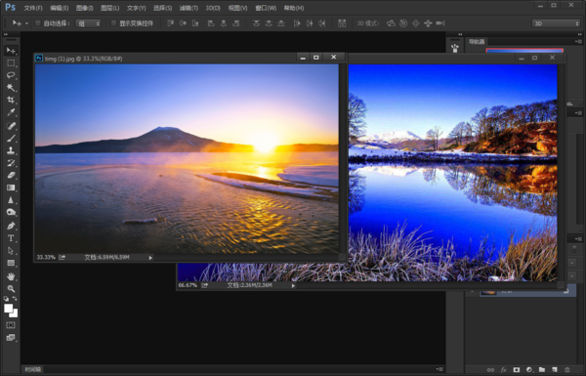
Task: Click the 3D pan mode icon
Action: click(416, 23)
